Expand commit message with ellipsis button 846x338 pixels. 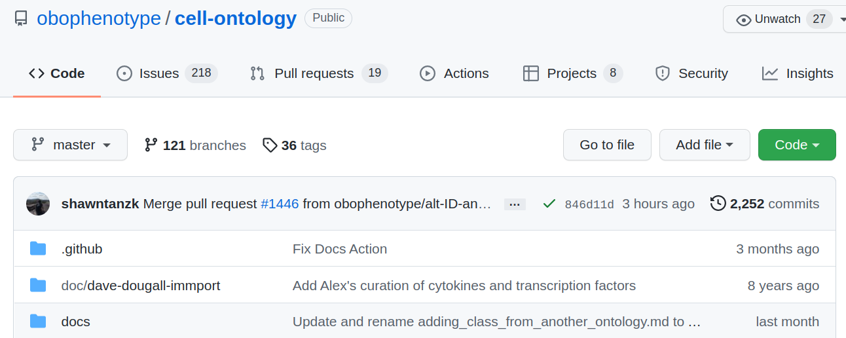515,204
